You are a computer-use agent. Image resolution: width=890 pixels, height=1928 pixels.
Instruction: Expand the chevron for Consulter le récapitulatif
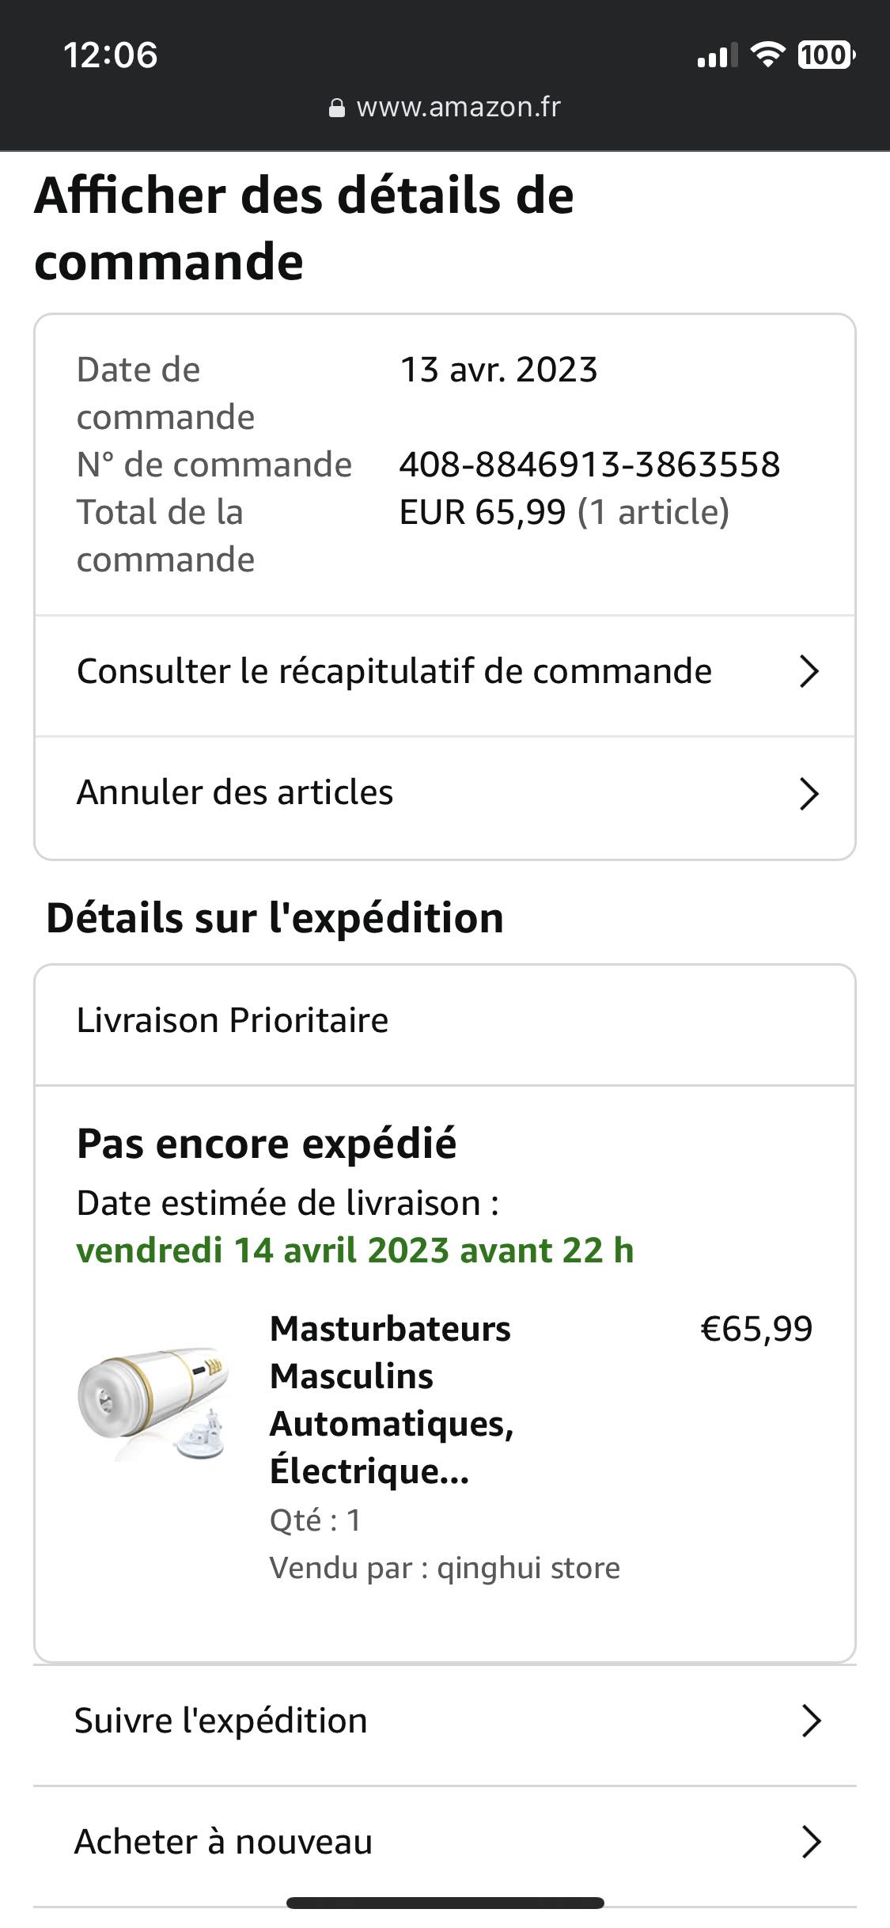tap(809, 672)
